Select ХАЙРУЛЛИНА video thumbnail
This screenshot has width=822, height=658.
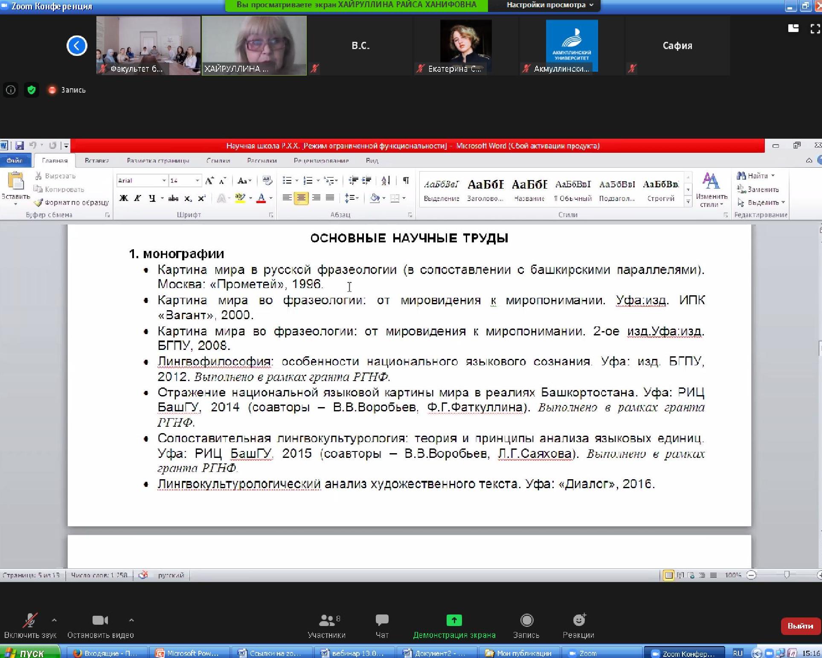pos(254,46)
